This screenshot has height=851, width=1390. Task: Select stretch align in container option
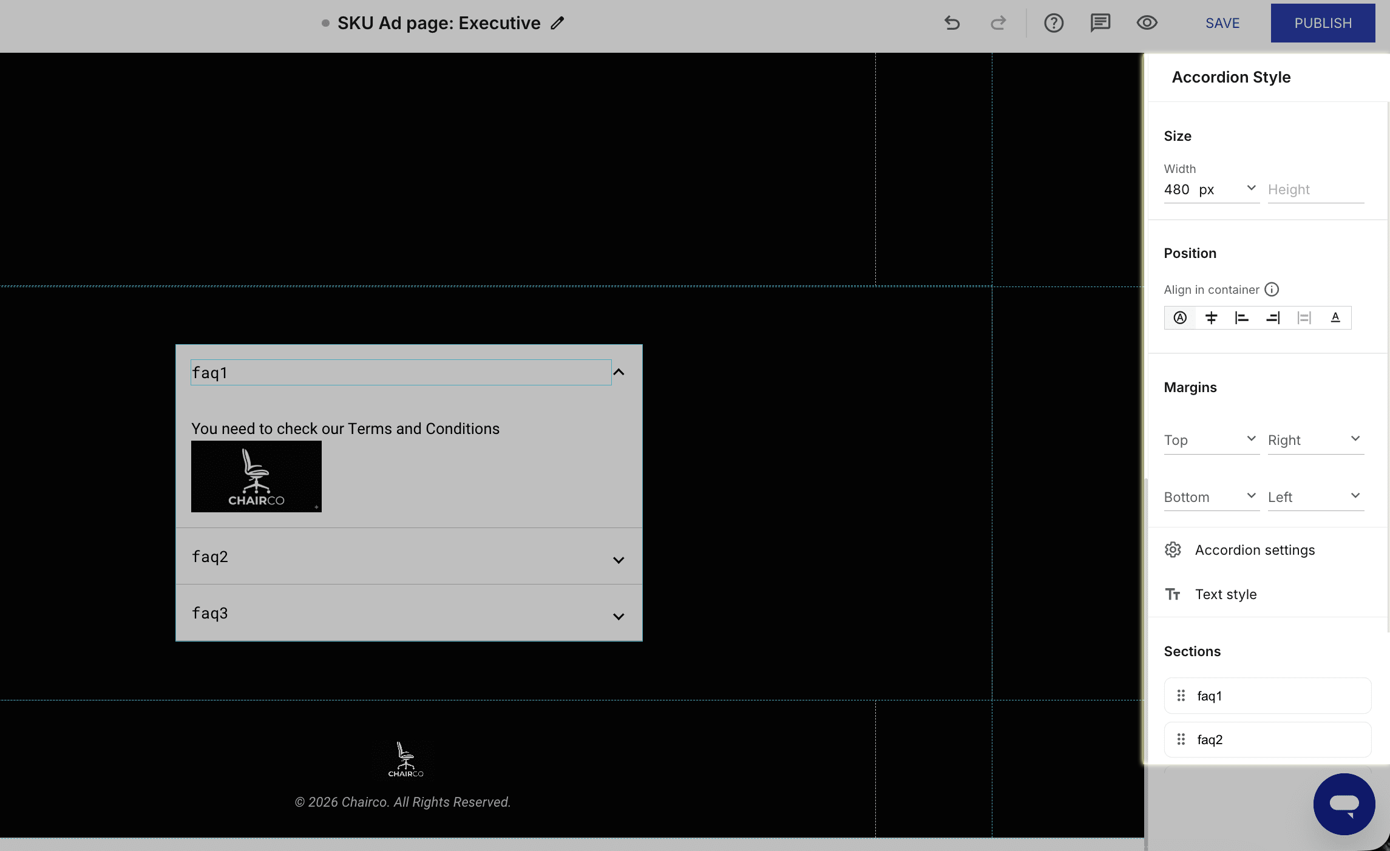point(1304,317)
